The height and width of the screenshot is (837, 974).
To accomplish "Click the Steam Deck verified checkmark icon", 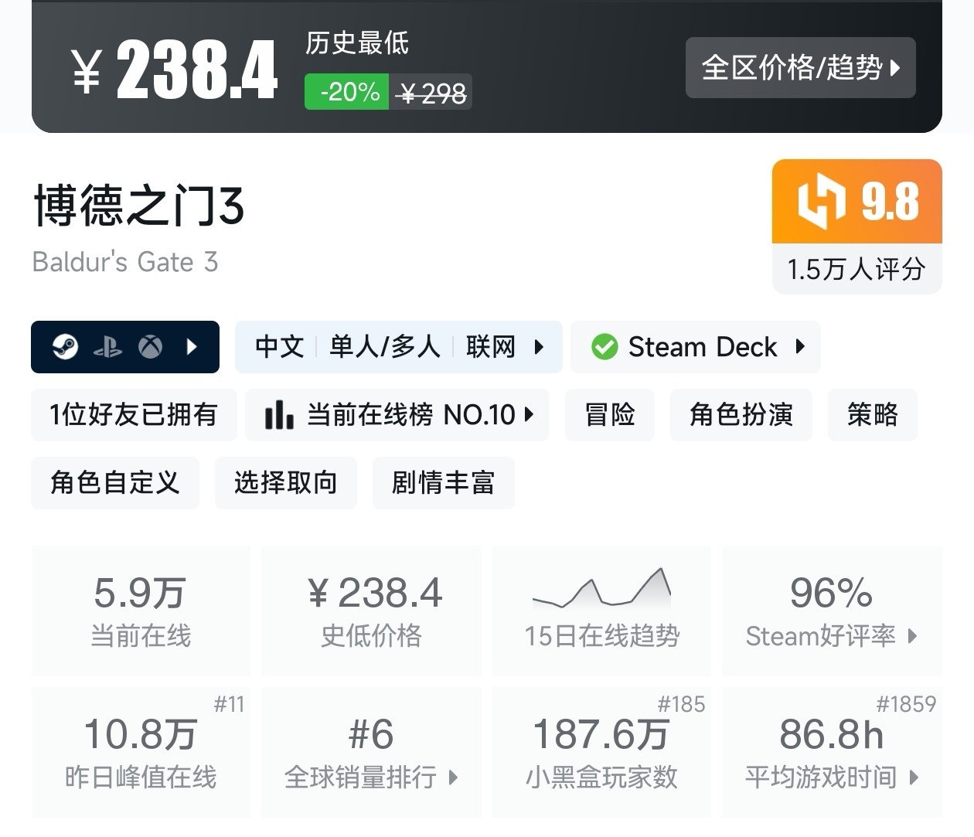I will [604, 347].
